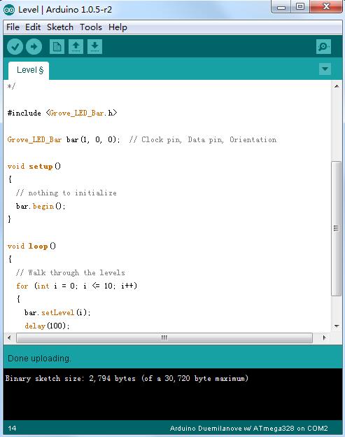
Task: Open the Tools menu
Action: (x=91, y=27)
